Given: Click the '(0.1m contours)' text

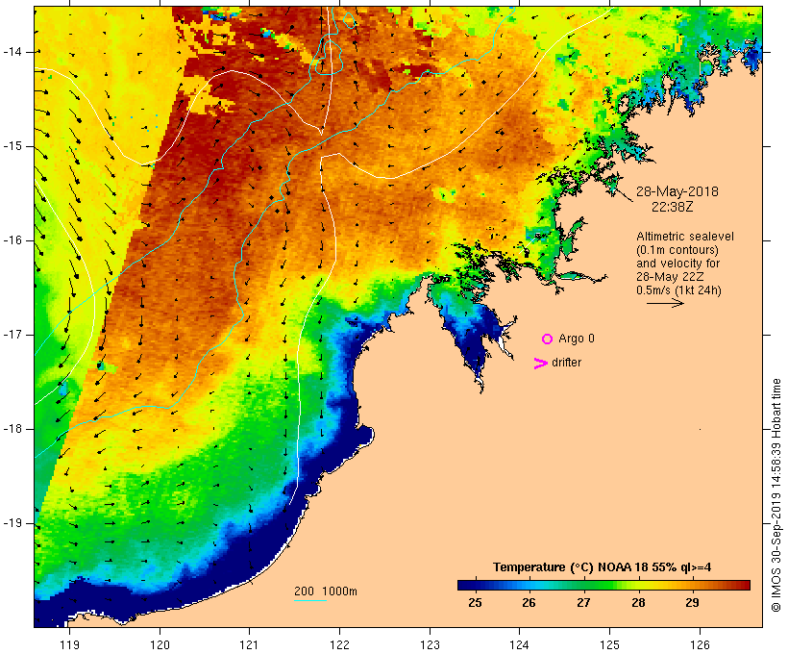Looking at the screenshot, I should [x=677, y=250].
